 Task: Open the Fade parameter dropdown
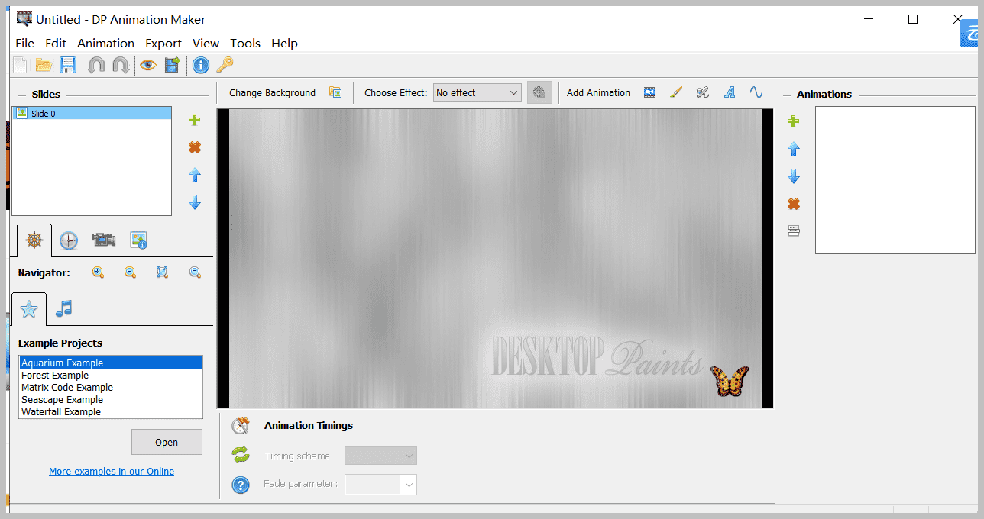point(380,483)
